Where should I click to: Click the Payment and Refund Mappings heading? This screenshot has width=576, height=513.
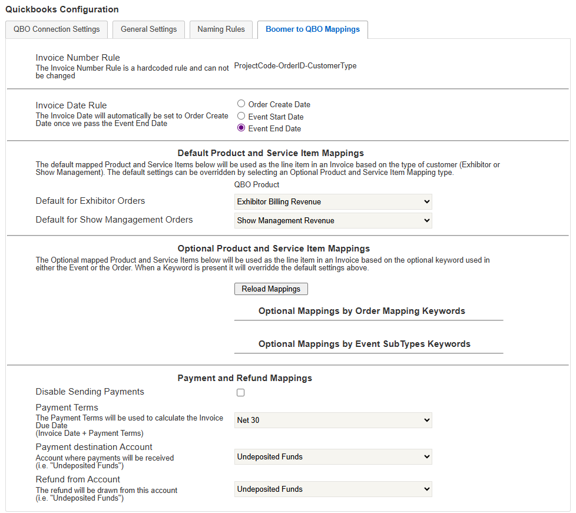(x=244, y=378)
